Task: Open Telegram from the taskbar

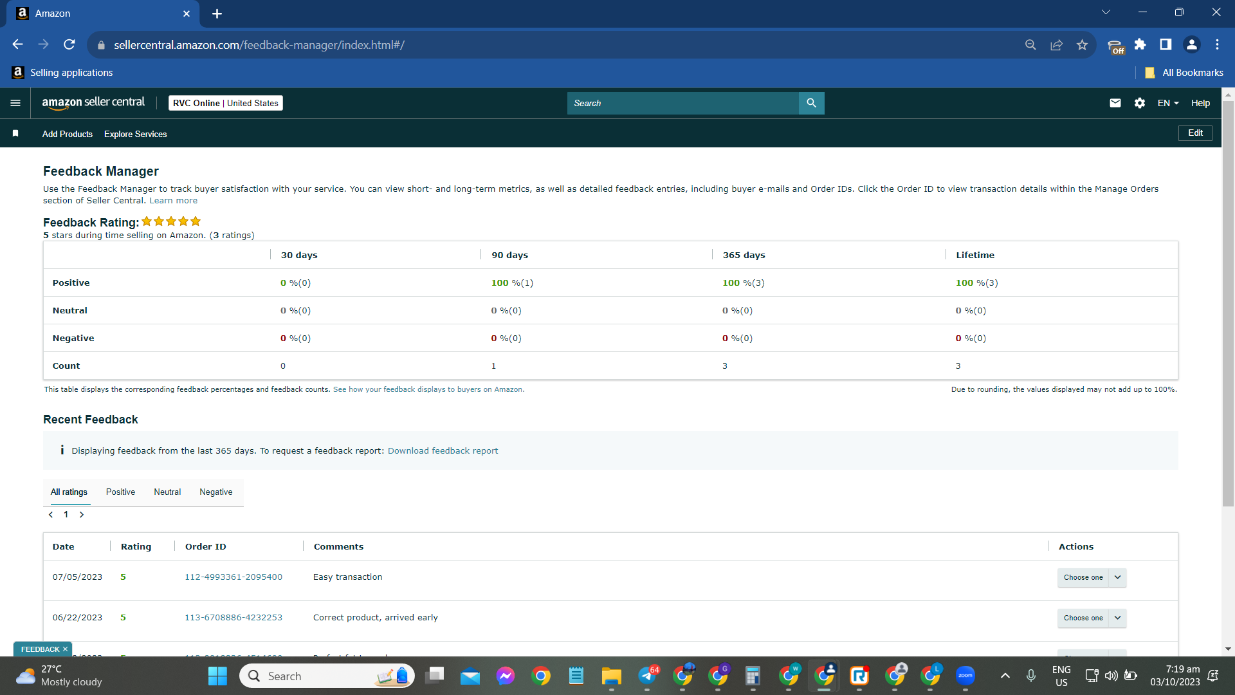Action: [x=647, y=676]
